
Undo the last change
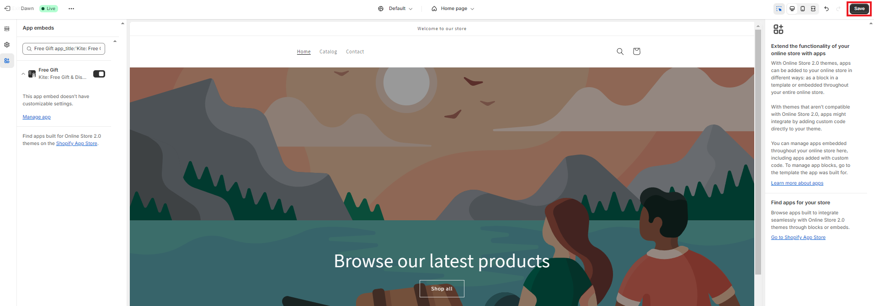click(x=826, y=9)
